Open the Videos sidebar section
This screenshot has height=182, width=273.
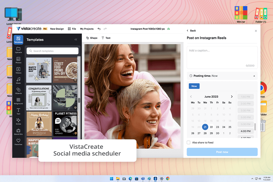(x=18, y=70)
